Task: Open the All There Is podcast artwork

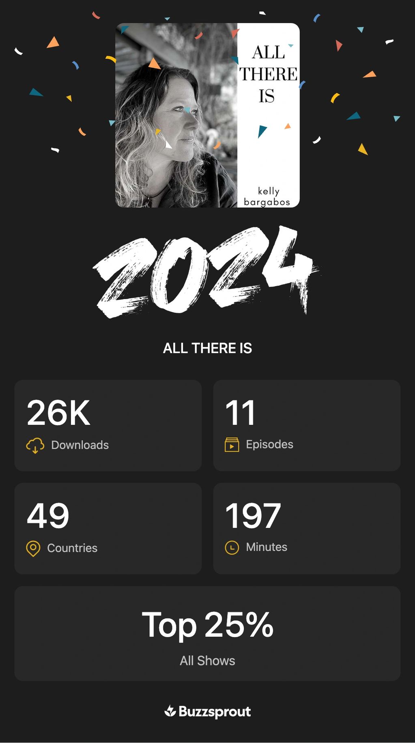Action: click(x=207, y=115)
